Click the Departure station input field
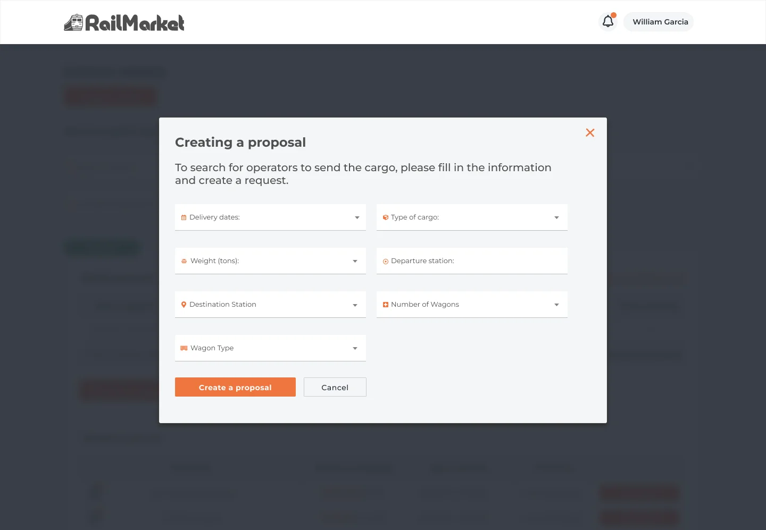The height and width of the screenshot is (530, 766). pyautogui.click(x=472, y=261)
